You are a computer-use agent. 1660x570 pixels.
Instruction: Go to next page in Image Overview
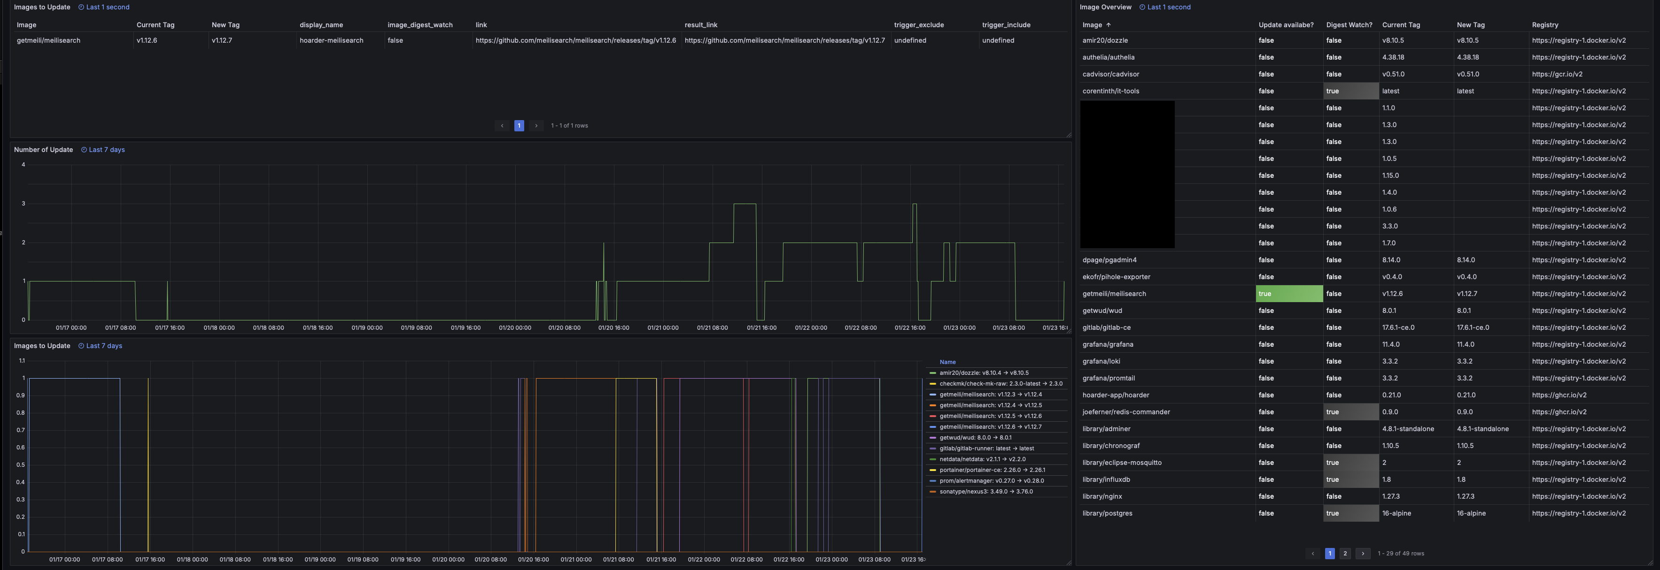click(1362, 553)
